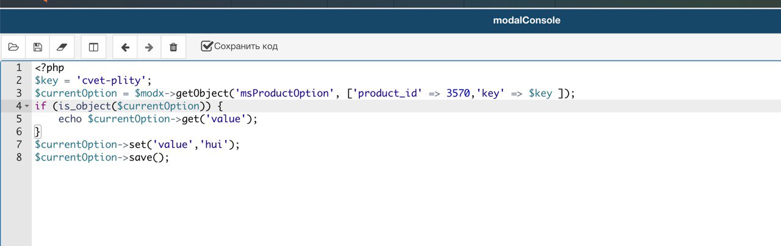
Task: Delete using the trash can icon
Action: tap(173, 47)
